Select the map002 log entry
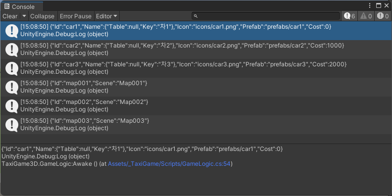 (196, 106)
